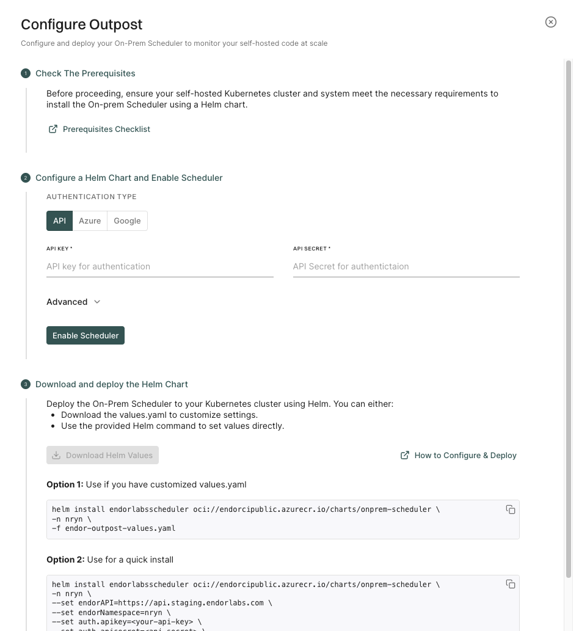Choose Google authentication type
The width and height of the screenshot is (579, 631).
pyautogui.click(x=127, y=221)
